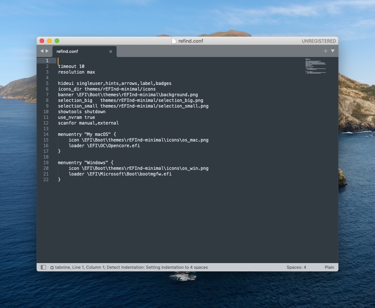
Task: Click the UNREGISTERED label in the title bar
Action: (x=318, y=41)
